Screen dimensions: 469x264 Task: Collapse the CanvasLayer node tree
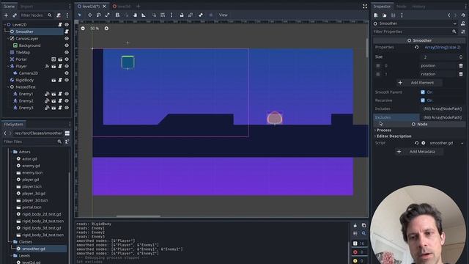pos(8,39)
